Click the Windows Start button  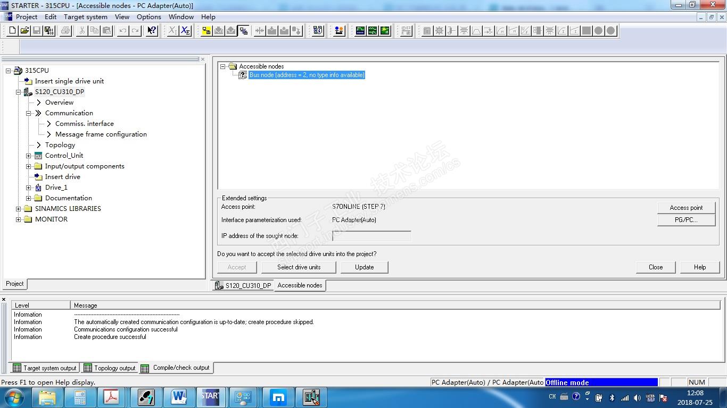click(14, 397)
